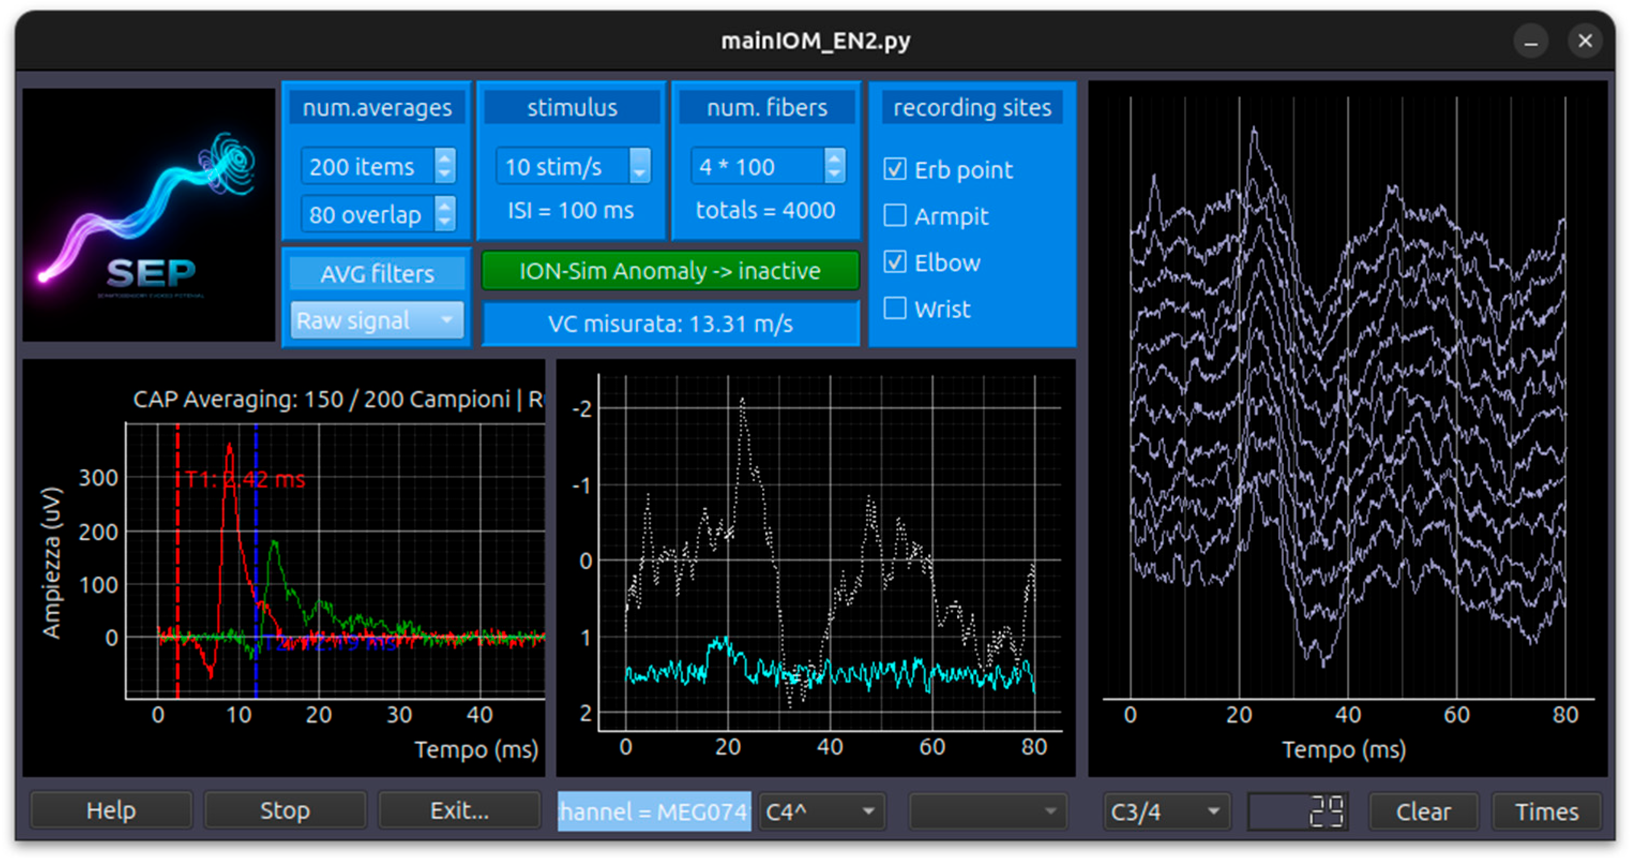Click the Exit... button
This screenshot has width=1630, height=858.
pyautogui.click(x=459, y=810)
